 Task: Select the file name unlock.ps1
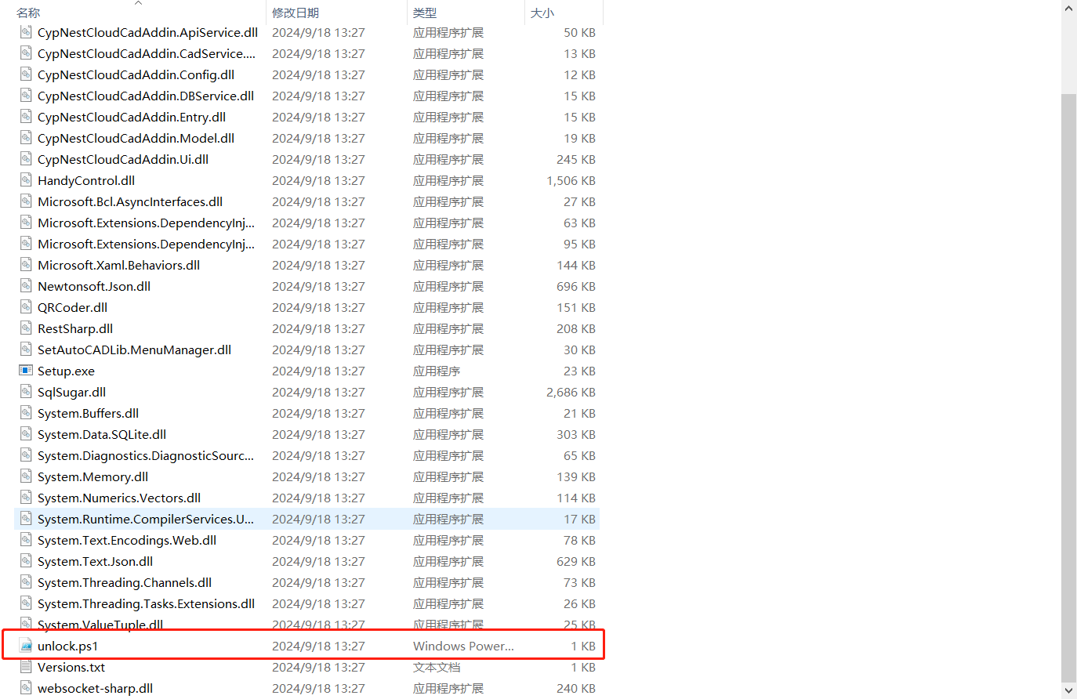[67, 646]
